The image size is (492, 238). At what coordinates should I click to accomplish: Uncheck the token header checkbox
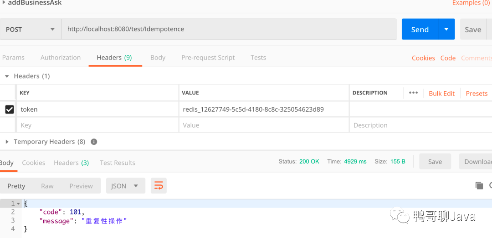pos(10,109)
